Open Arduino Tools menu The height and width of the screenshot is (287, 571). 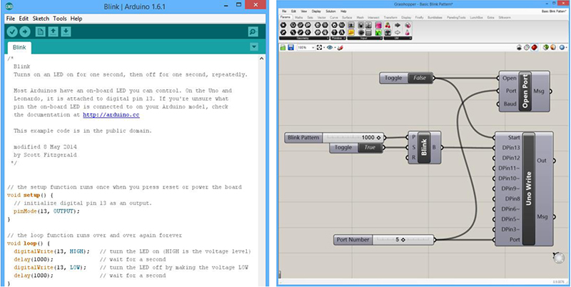(60, 19)
